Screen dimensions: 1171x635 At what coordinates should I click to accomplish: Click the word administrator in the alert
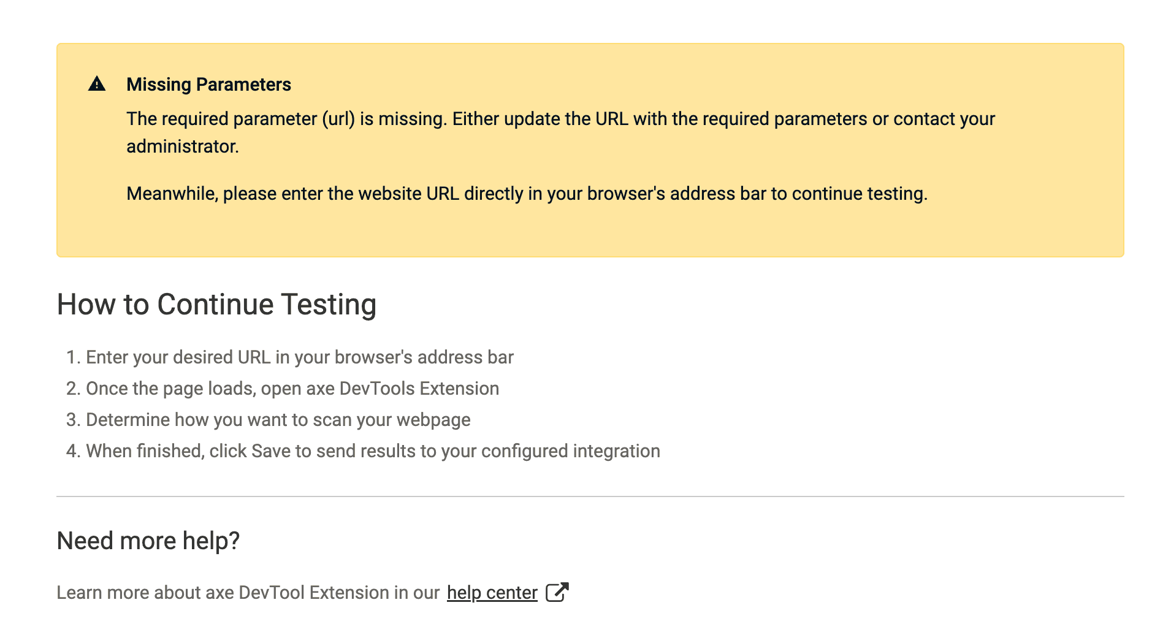click(182, 146)
